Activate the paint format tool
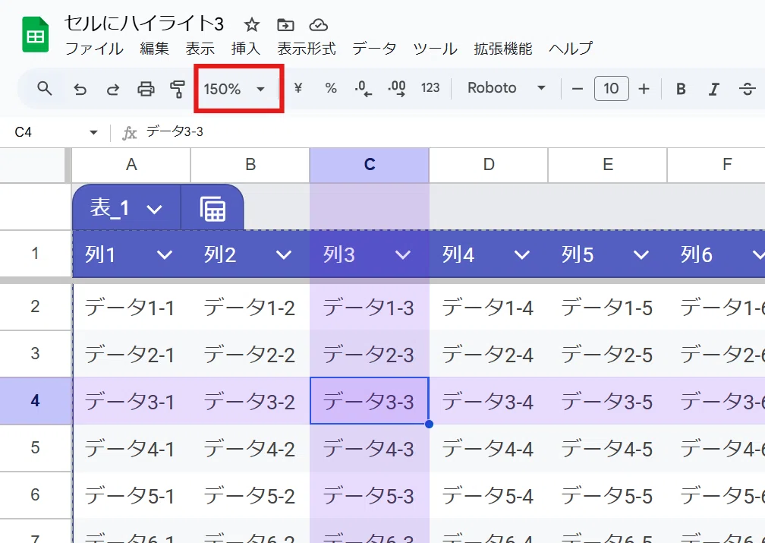Viewport: 765px width, 543px height. (178, 89)
